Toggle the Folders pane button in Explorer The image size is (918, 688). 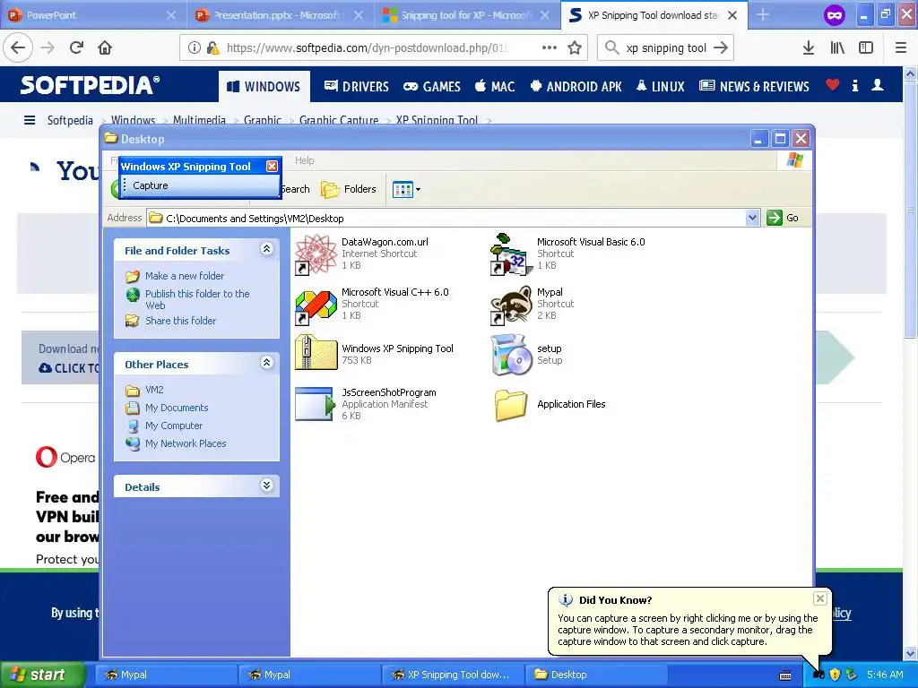pos(349,189)
